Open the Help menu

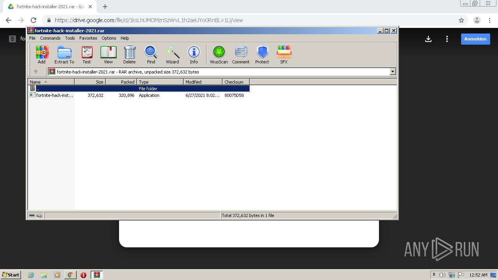click(x=124, y=38)
